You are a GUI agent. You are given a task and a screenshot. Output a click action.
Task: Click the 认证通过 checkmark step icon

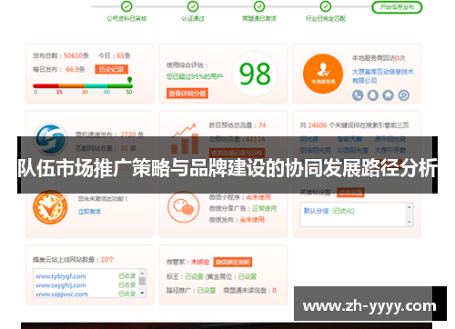click(193, 6)
